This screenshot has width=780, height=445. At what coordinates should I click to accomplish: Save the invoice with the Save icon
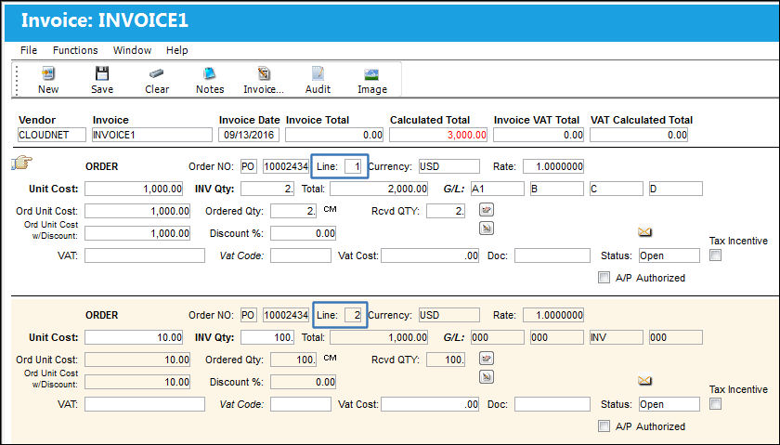(102, 73)
